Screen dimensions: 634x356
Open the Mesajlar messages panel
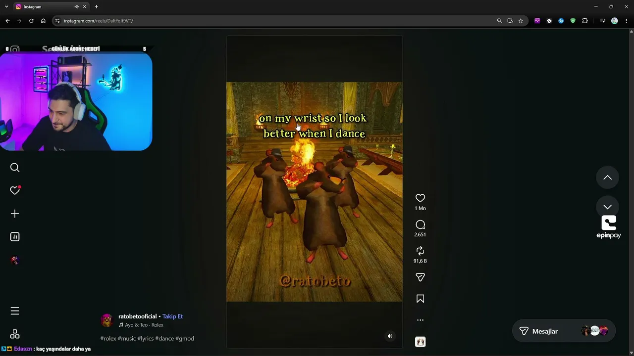pos(564,331)
